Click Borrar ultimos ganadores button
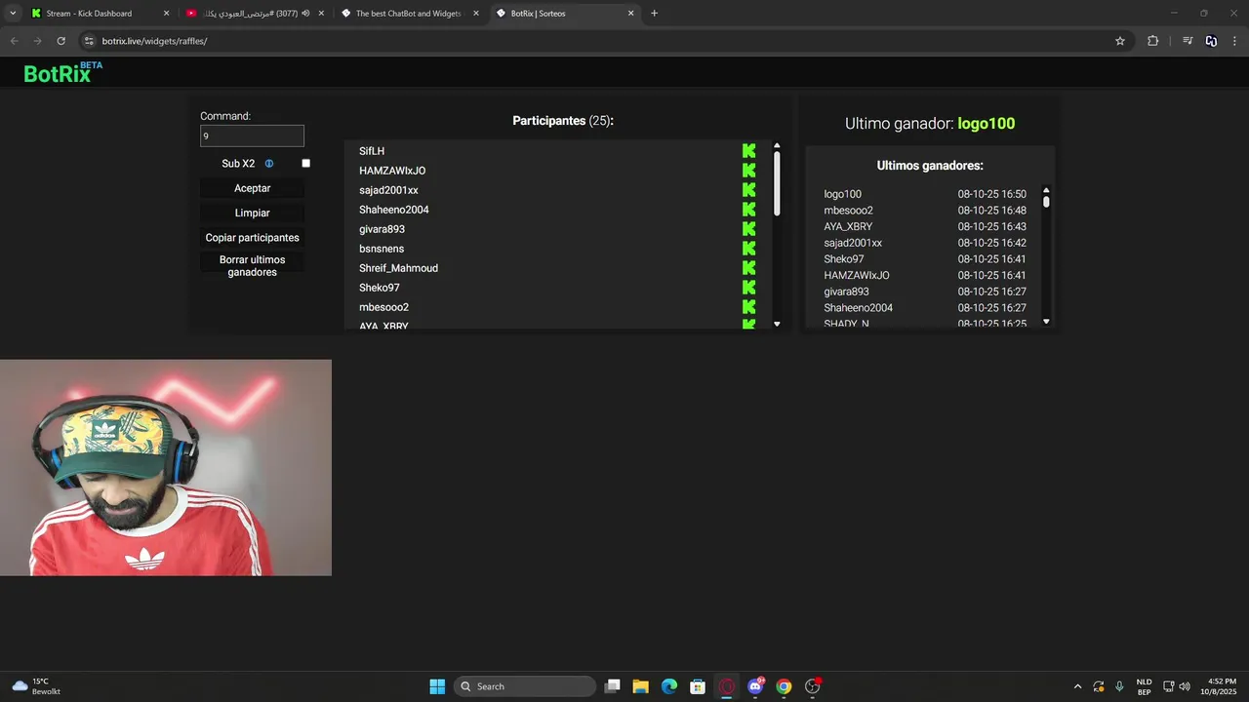 [252, 266]
